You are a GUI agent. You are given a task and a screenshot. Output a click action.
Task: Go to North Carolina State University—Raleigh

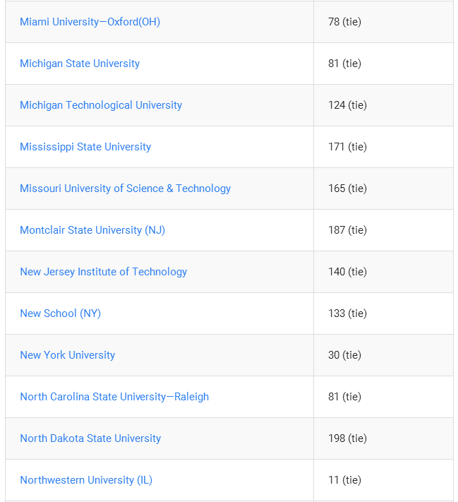tap(114, 396)
